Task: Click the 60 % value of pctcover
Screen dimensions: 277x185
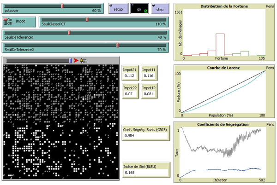Action: point(96,11)
